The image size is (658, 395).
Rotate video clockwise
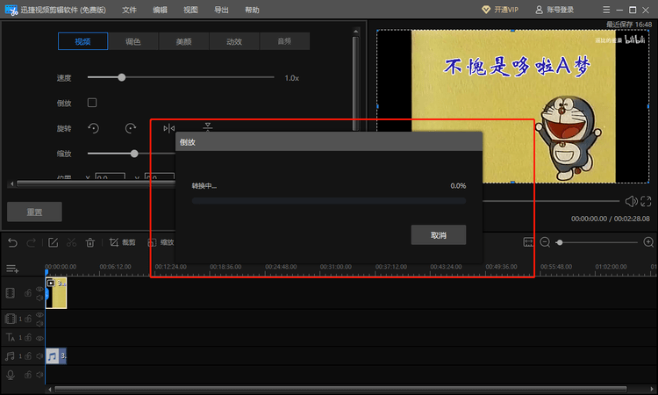pos(131,128)
